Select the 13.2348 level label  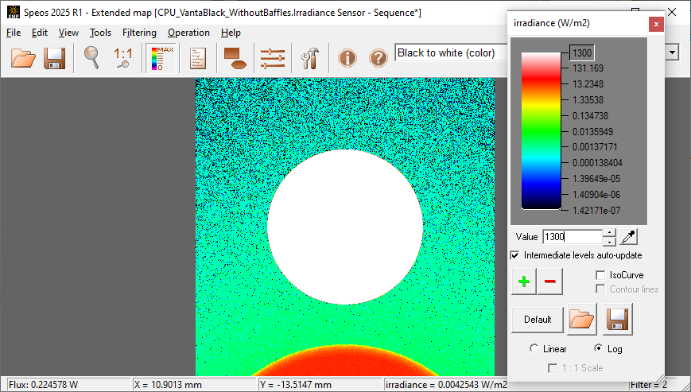(588, 84)
